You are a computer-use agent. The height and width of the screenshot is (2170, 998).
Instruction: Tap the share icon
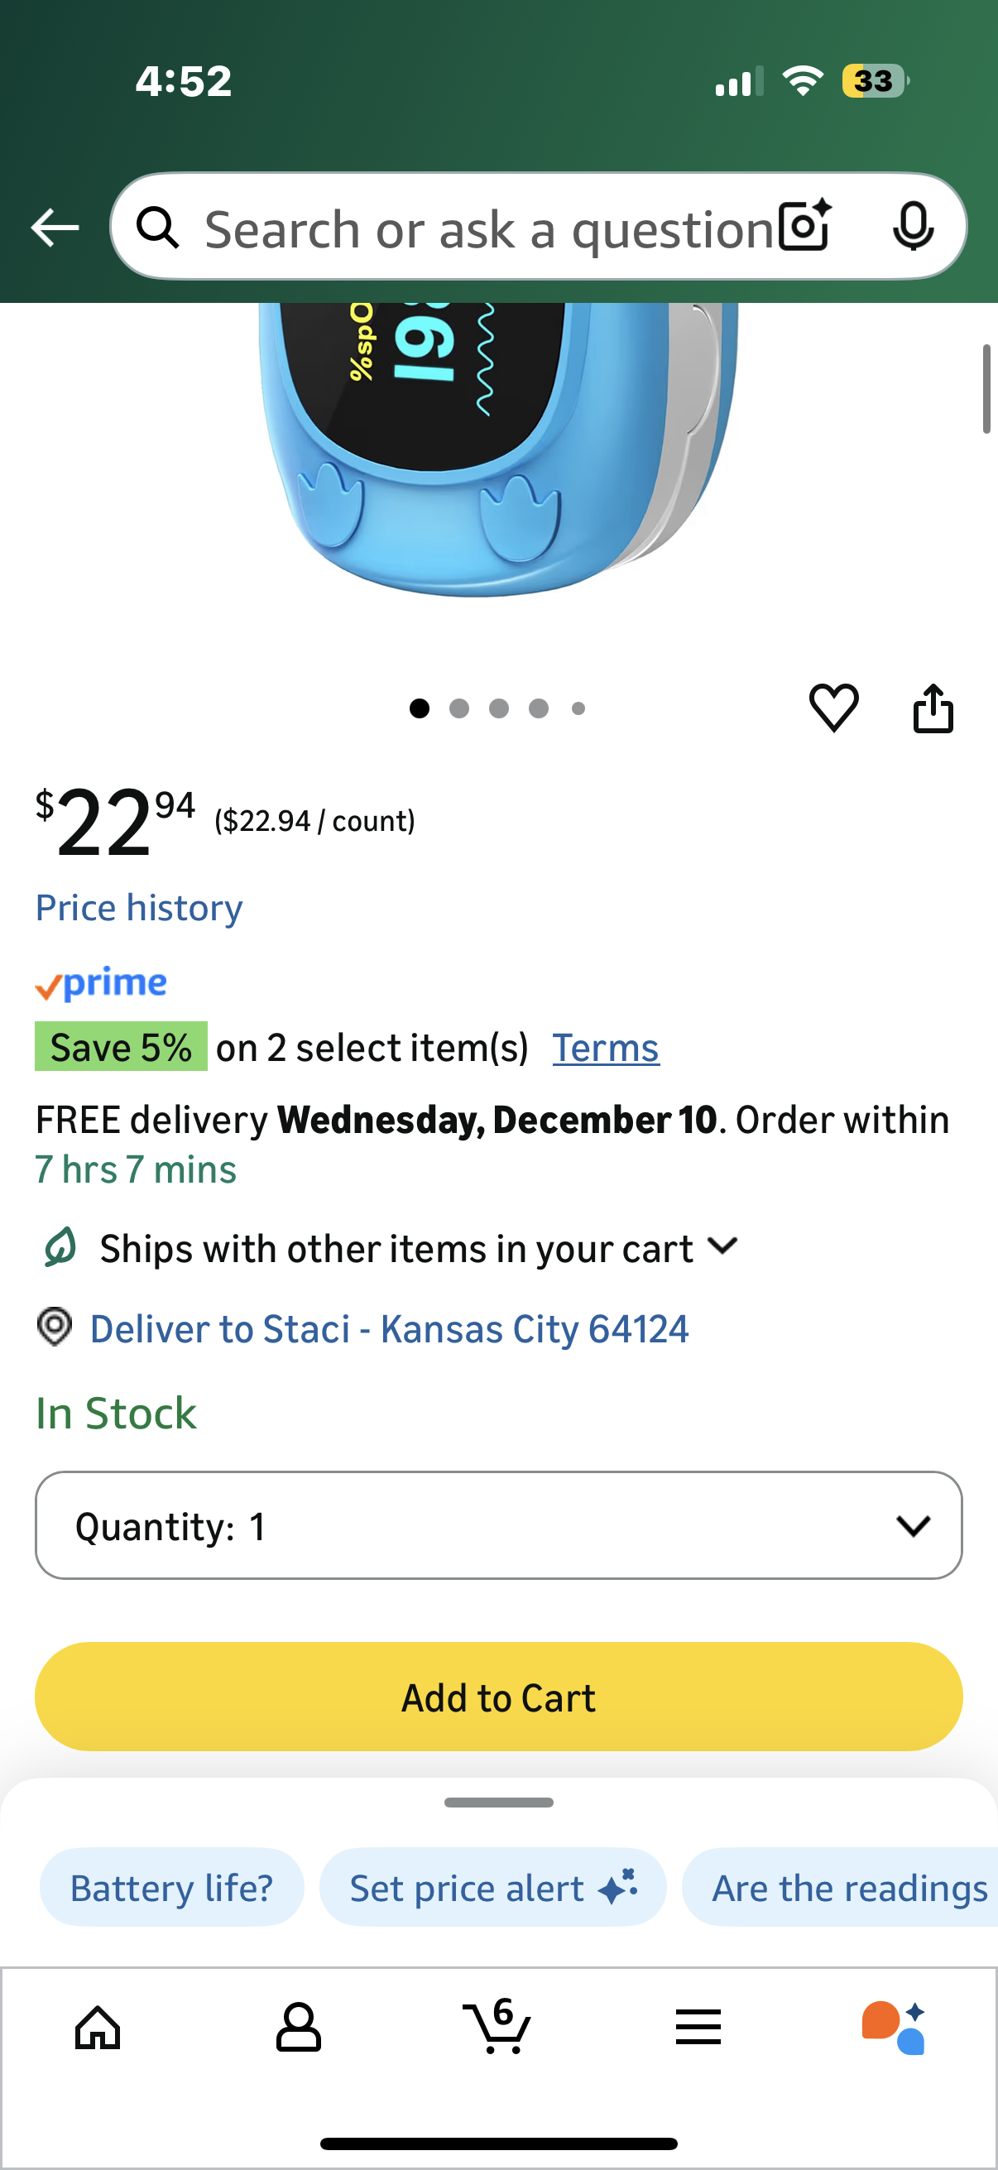[933, 708]
